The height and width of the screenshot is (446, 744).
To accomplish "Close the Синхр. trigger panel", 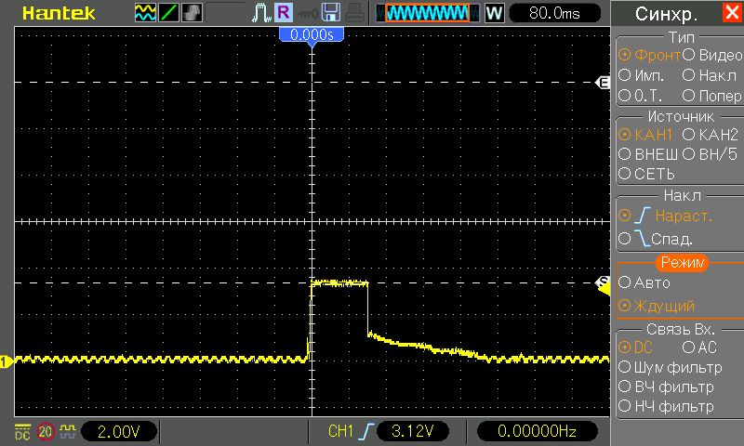I will coord(732,13).
